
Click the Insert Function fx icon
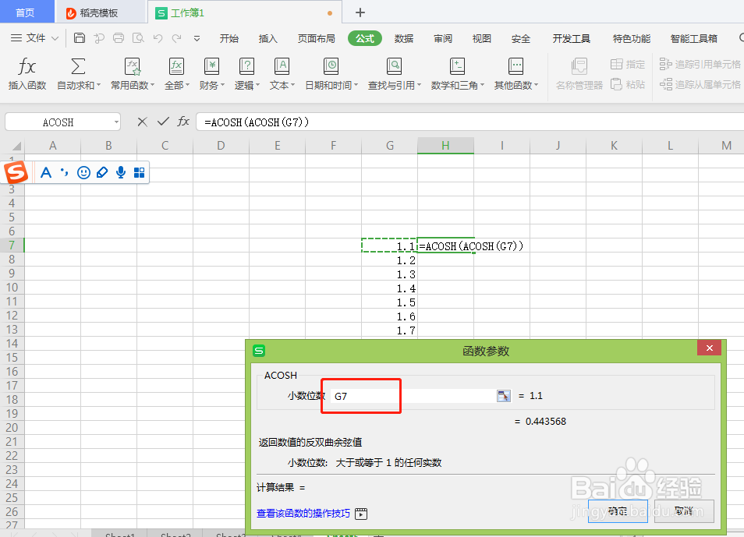pyautogui.click(x=27, y=66)
